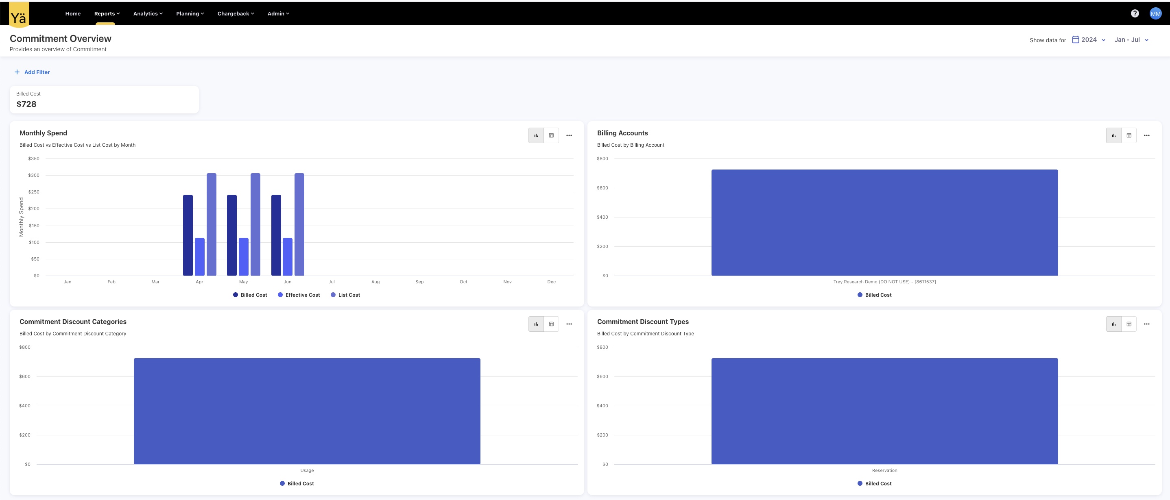This screenshot has height=500, width=1170.
Task: Expand the Jan - Jul range dropdown
Action: [1131, 40]
